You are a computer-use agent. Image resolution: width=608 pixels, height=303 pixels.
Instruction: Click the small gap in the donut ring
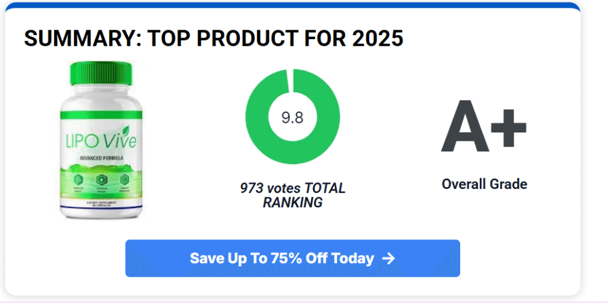point(288,79)
